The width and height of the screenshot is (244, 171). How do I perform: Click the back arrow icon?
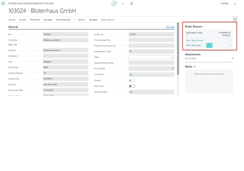coord(4,3)
